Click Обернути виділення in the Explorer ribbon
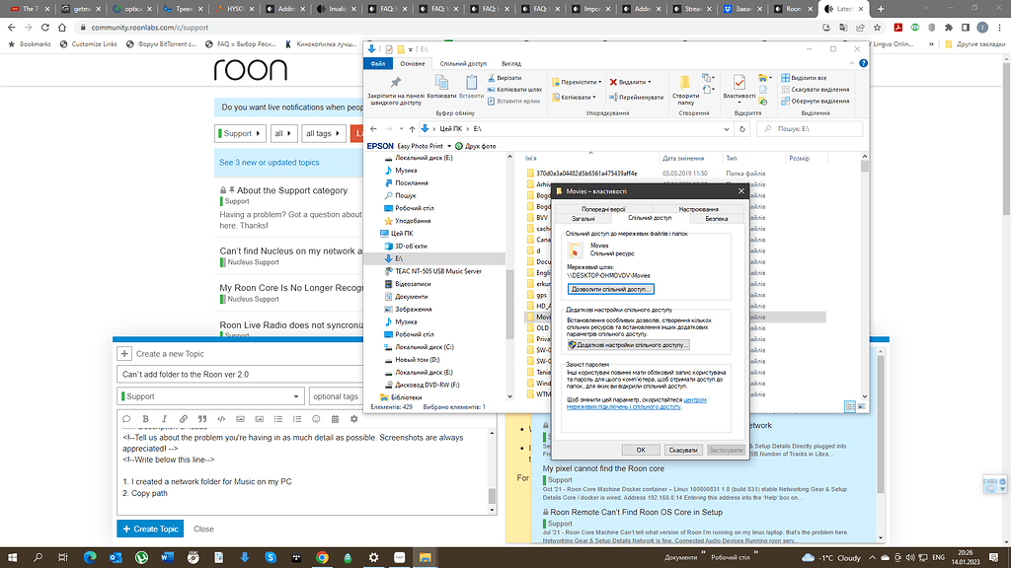Image resolution: width=1011 pixels, height=568 pixels. 815,102
